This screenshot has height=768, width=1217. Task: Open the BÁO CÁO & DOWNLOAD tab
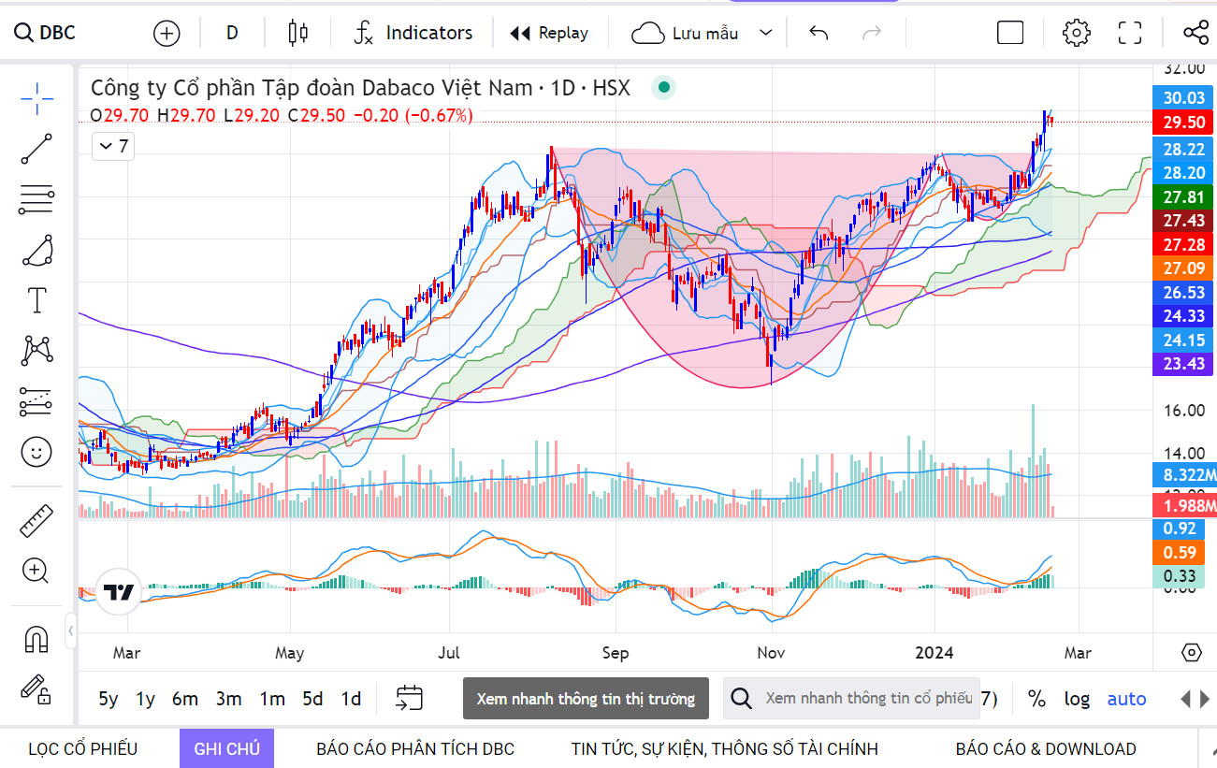point(1046,748)
